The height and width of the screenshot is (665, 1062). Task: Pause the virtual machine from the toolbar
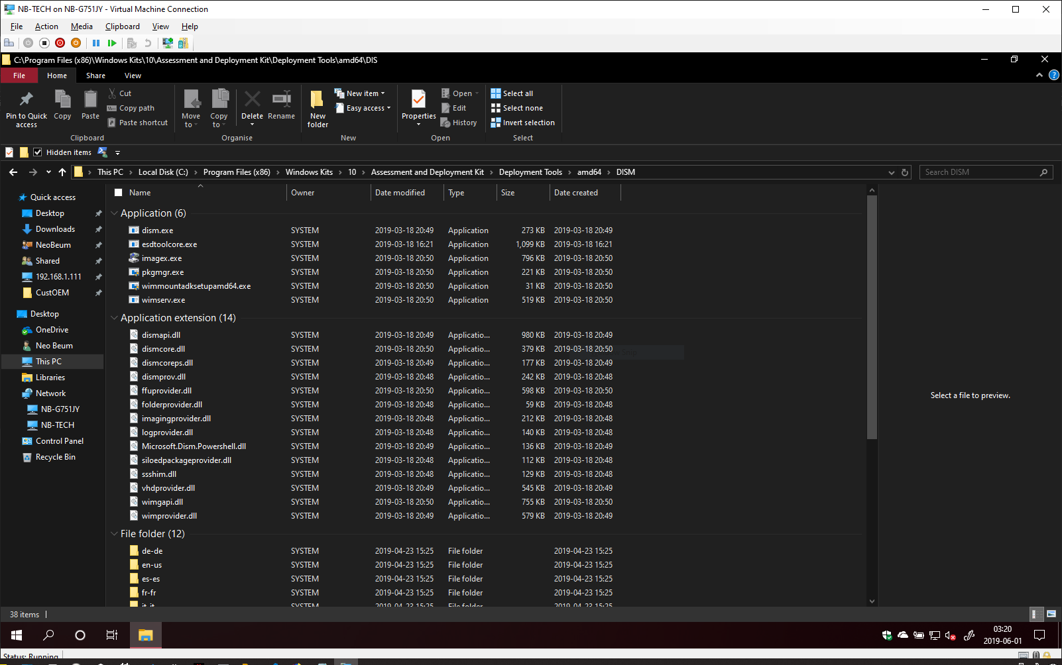point(96,42)
